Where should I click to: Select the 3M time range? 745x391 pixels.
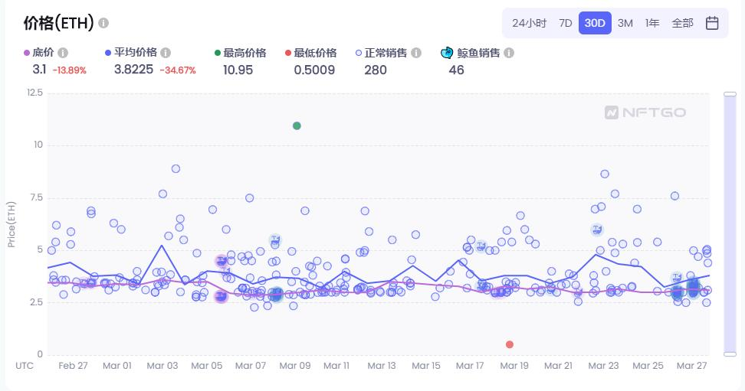pyautogui.click(x=625, y=23)
